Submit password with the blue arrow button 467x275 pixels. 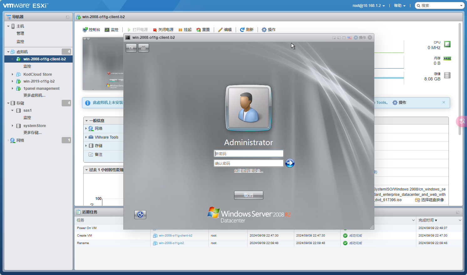click(x=290, y=163)
